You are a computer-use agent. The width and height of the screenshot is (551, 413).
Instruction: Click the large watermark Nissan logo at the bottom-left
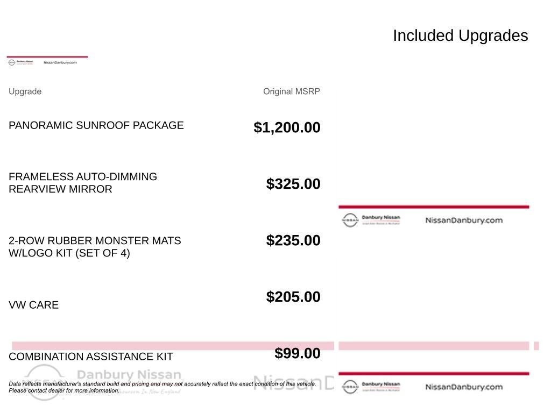pos(44,383)
